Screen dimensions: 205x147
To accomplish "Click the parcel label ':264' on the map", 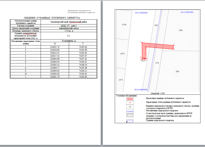I will tap(177, 71).
